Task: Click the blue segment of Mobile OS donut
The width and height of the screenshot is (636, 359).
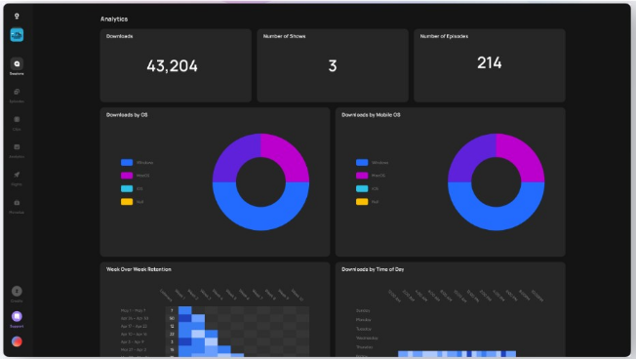Action: coord(497,219)
